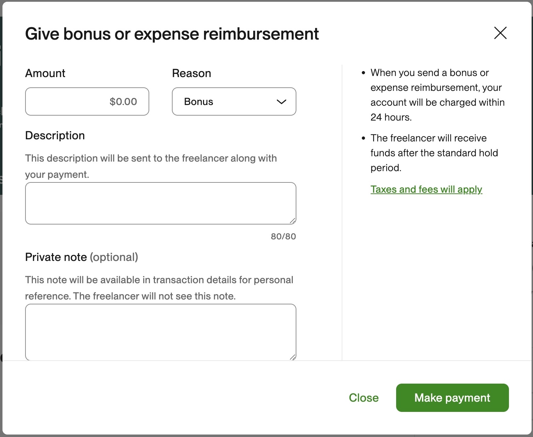Click the 80/80 character counter

(283, 237)
